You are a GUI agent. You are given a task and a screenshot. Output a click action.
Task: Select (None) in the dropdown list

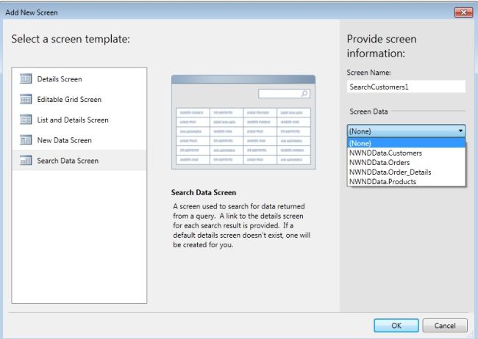pyautogui.click(x=407, y=143)
